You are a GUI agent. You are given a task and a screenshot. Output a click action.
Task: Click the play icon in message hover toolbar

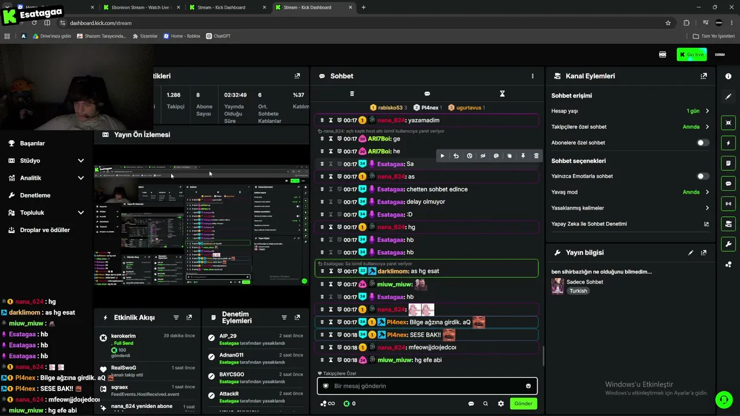click(442, 156)
